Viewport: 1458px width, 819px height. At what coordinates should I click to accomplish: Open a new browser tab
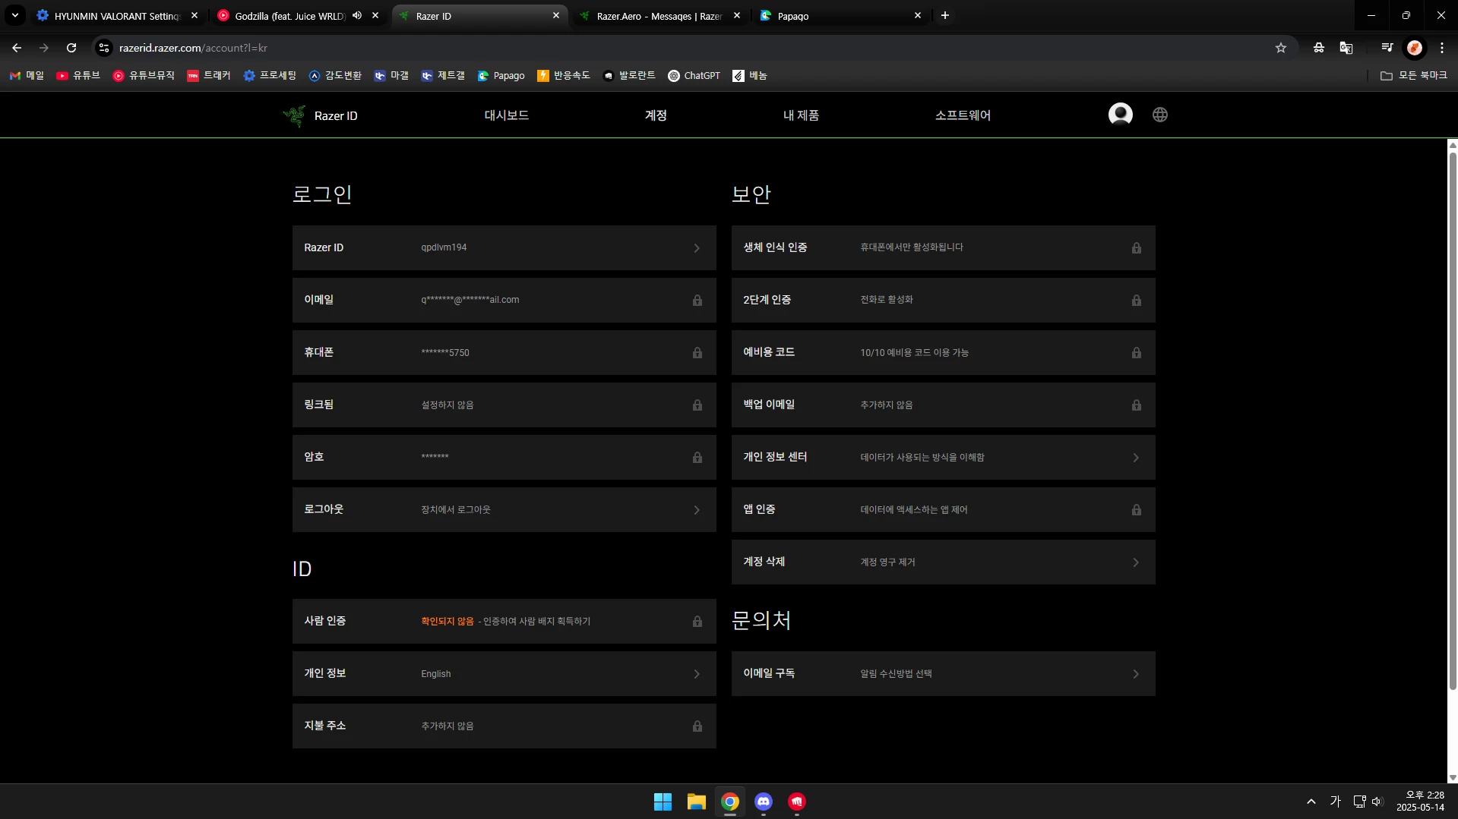pyautogui.click(x=944, y=15)
